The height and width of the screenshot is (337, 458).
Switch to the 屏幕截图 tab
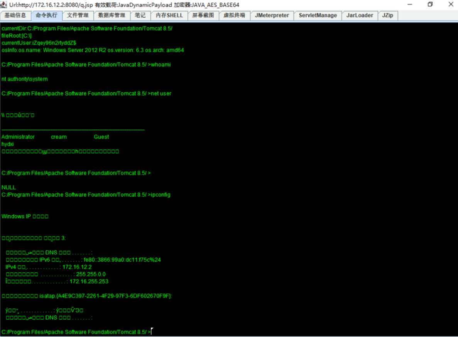click(x=203, y=15)
